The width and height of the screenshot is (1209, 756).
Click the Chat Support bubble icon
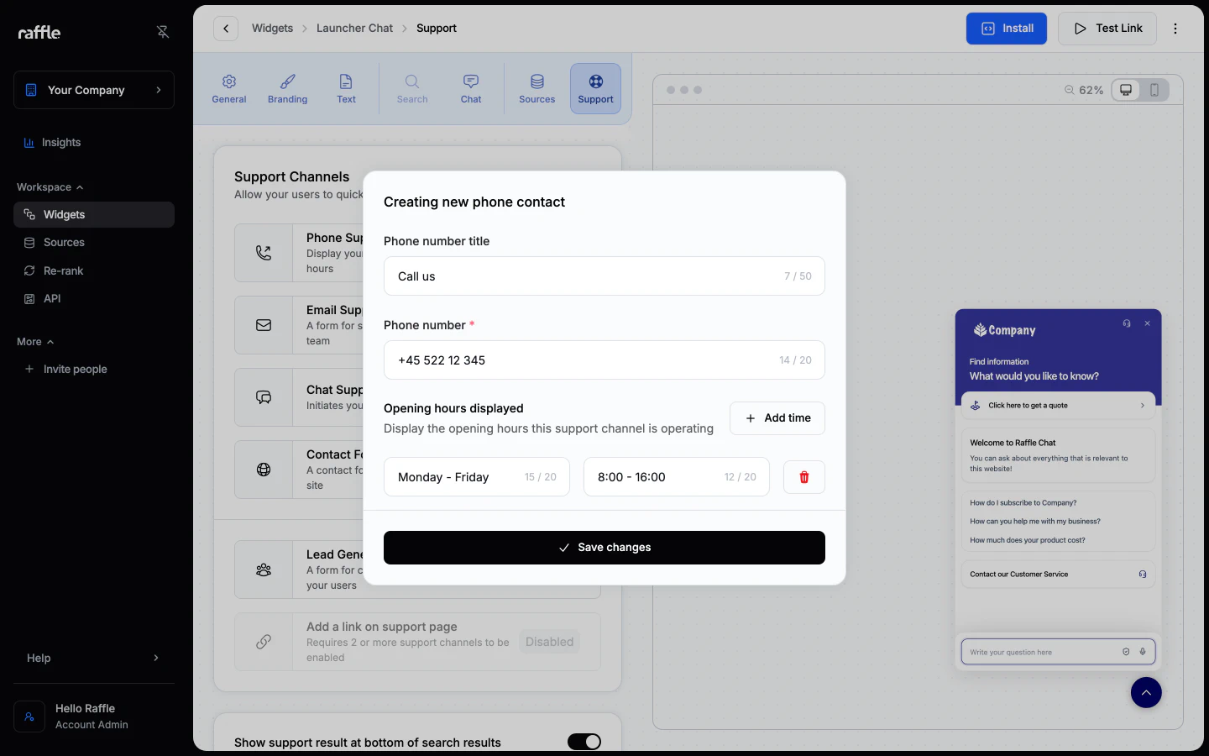(x=264, y=397)
